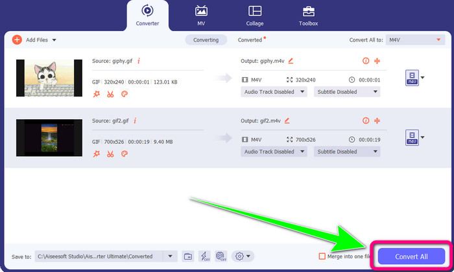454x272 pixels.
Task: Open the MV tab
Action: [x=201, y=16]
